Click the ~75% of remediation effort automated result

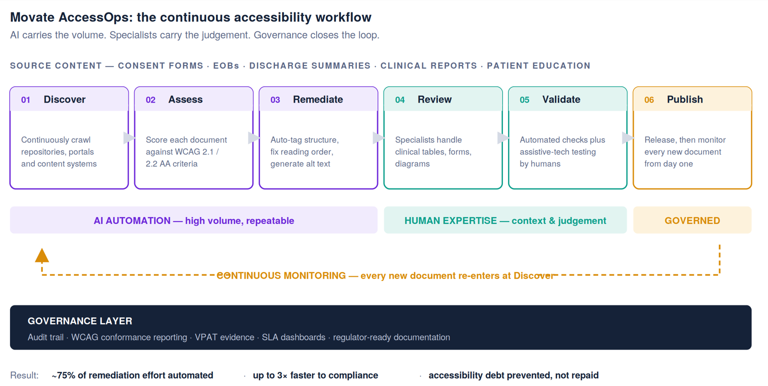[132, 375]
